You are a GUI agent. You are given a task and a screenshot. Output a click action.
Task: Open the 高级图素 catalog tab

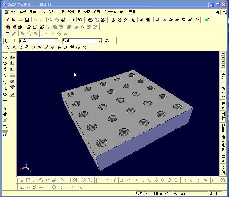tap(223, 90)
